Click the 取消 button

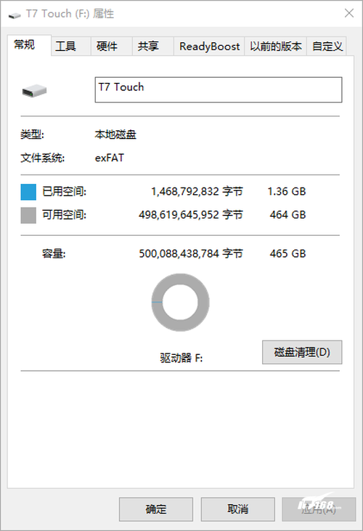237,509
